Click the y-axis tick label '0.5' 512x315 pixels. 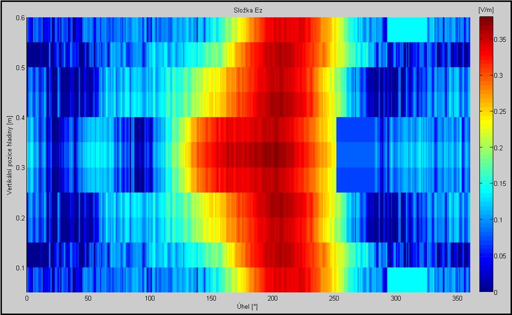click(x=20, y=67)
